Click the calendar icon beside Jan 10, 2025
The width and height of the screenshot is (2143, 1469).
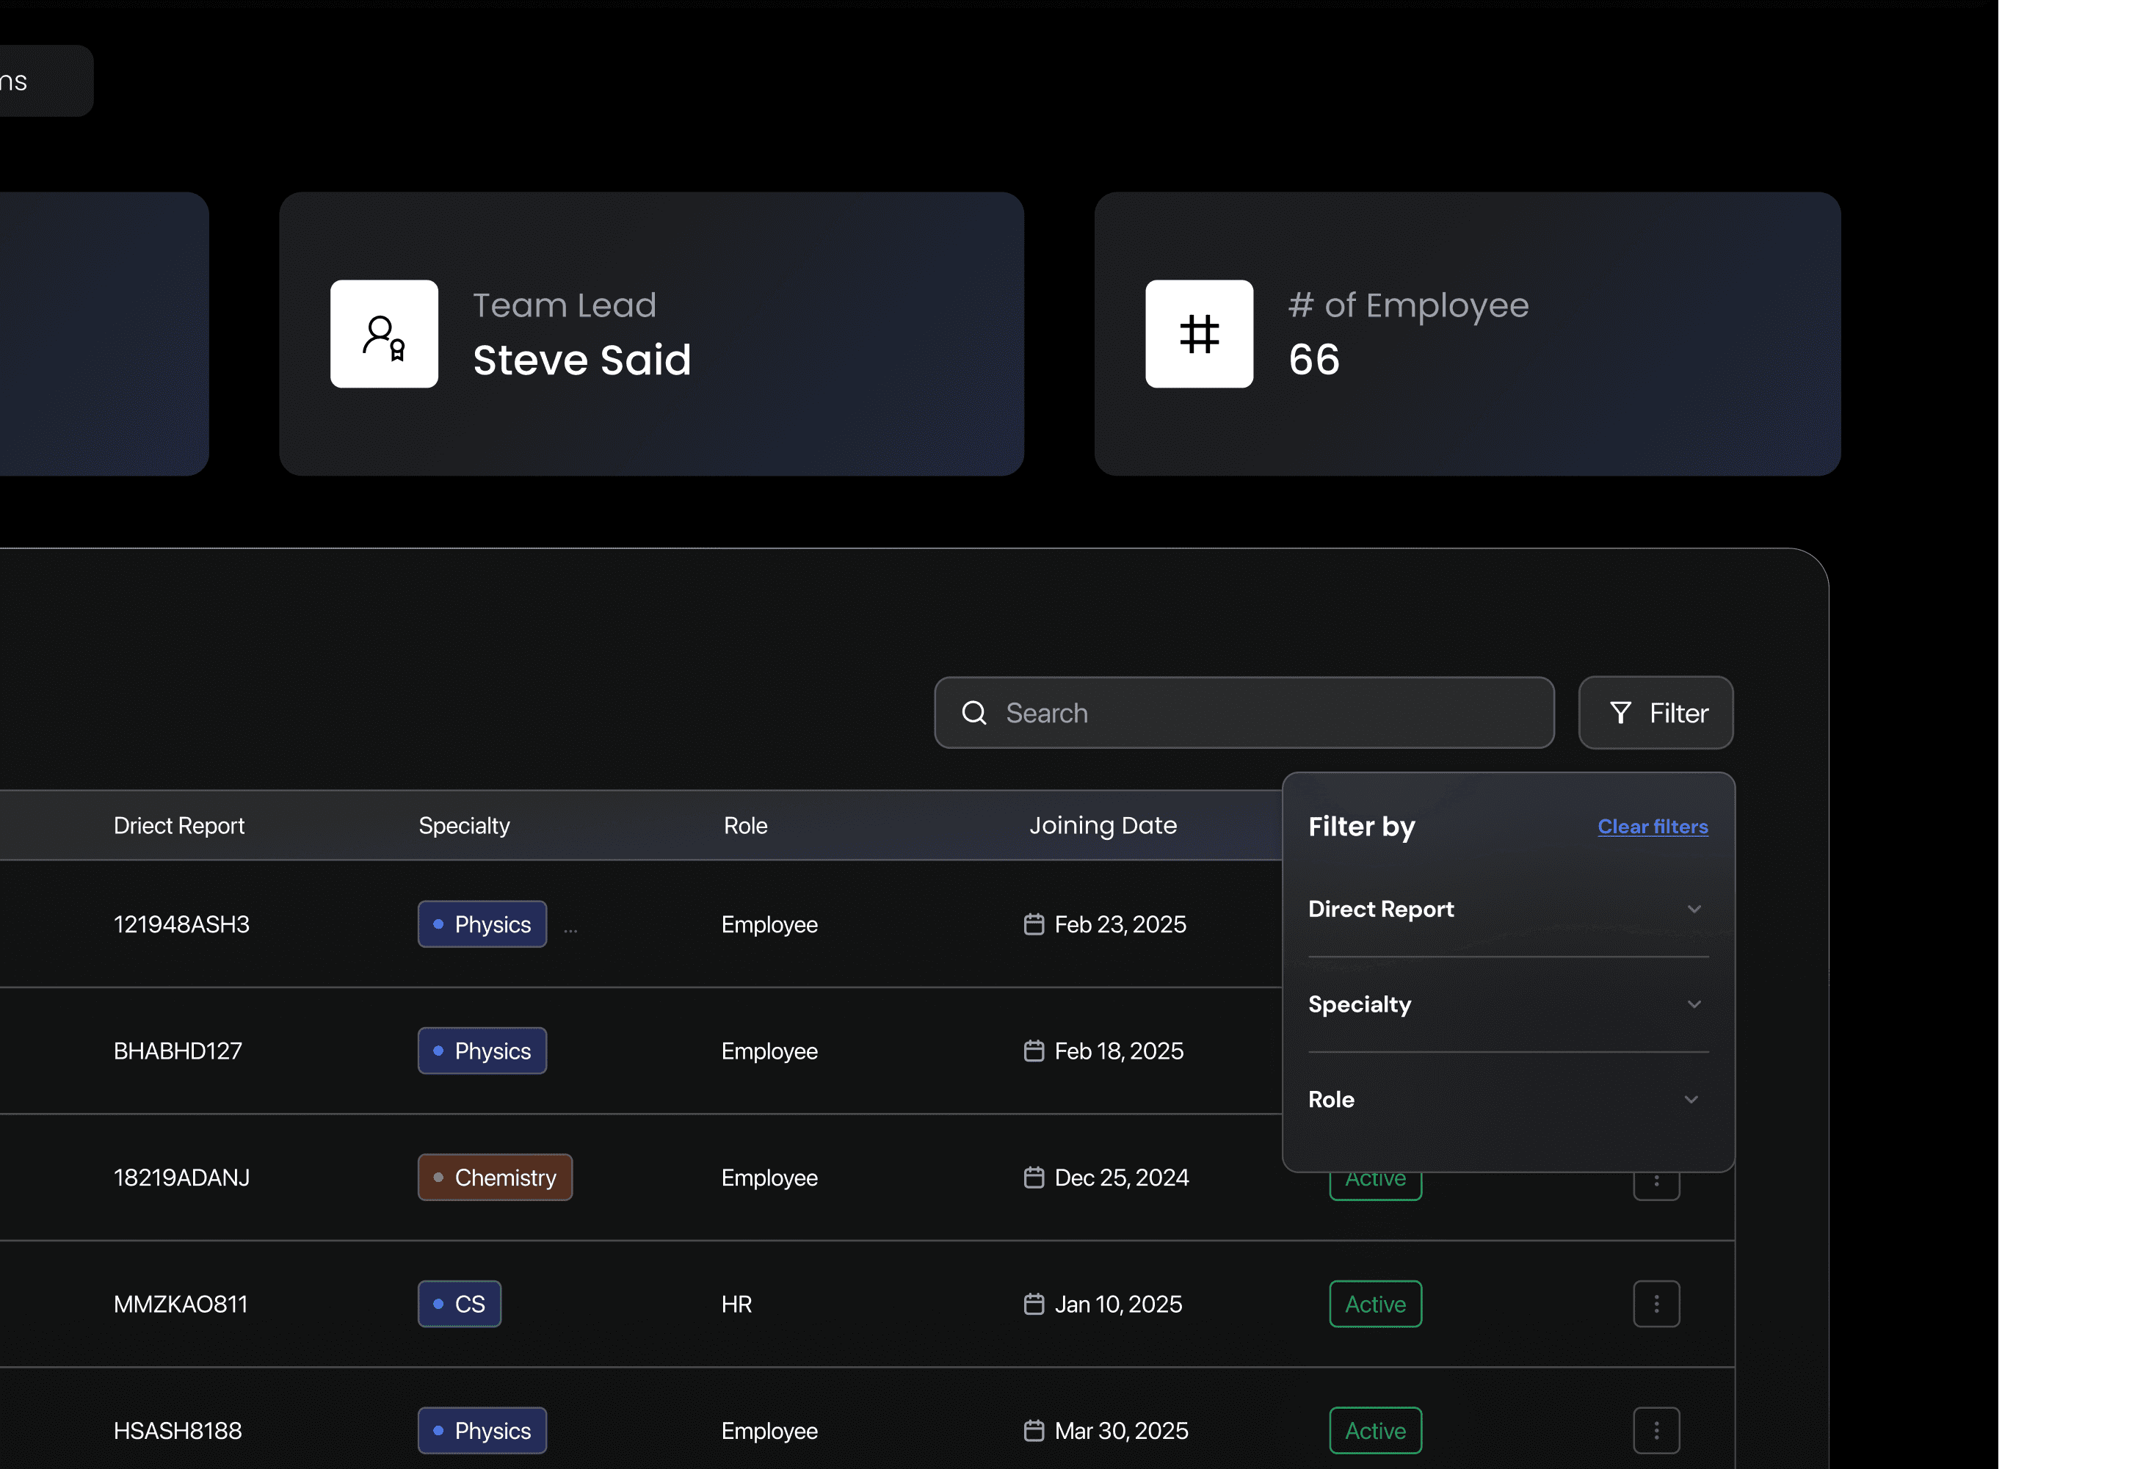[1033, 1304]
